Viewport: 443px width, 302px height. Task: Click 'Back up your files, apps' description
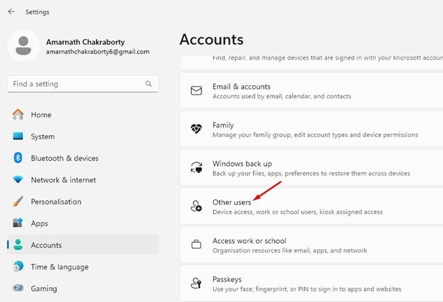(311, 173)
